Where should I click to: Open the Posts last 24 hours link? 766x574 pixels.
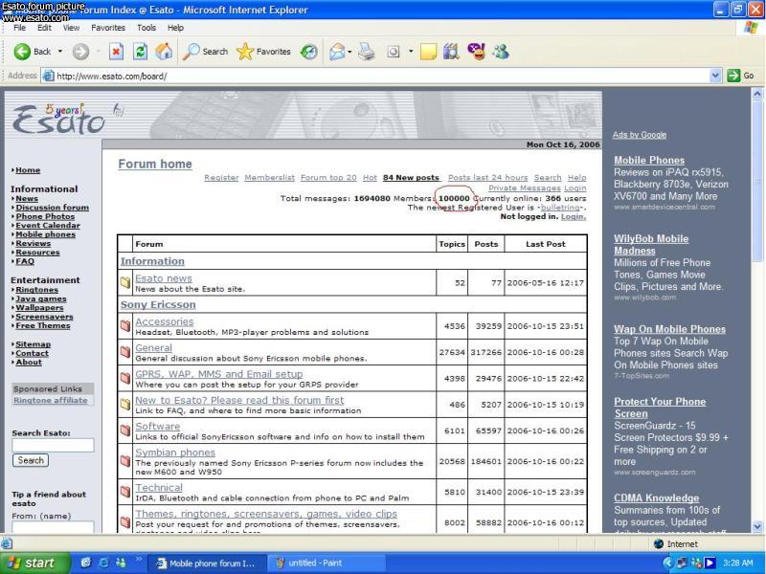point(488,178)
